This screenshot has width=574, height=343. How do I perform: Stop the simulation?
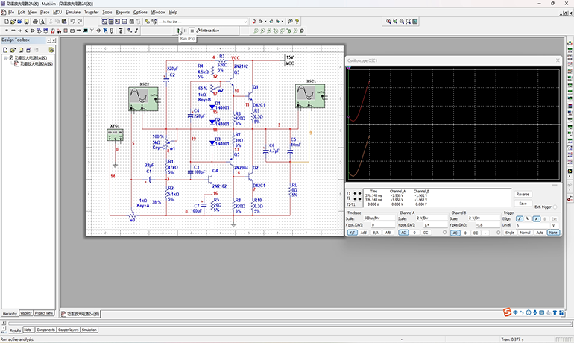click(192, 31)
